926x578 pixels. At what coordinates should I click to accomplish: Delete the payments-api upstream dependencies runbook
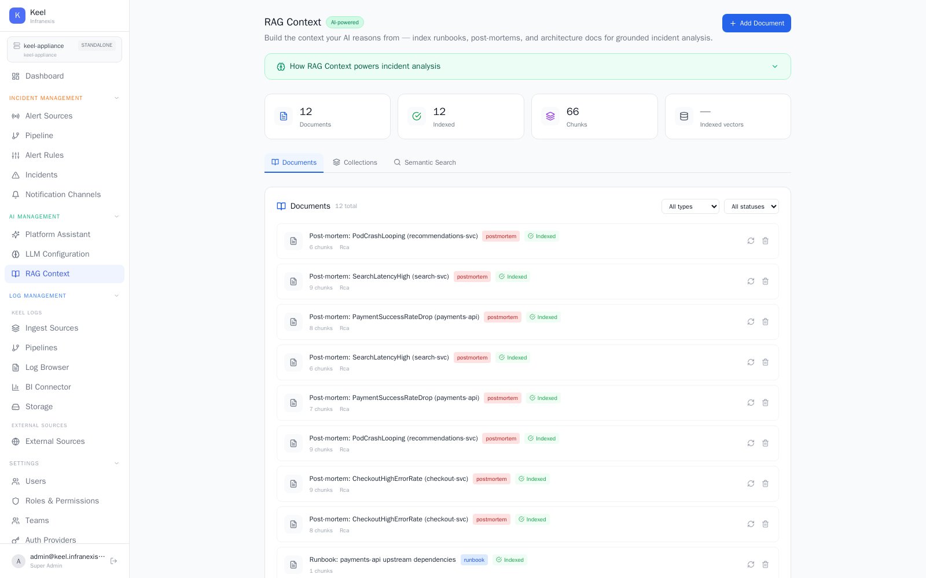pyautogui.click(x=765, y=565)
